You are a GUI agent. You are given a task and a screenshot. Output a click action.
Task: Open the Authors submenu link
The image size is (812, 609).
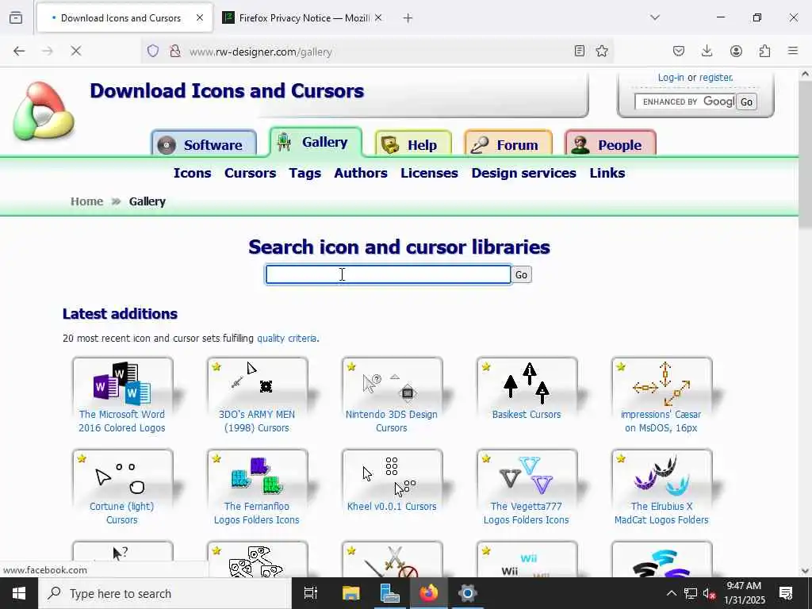[361, 173]
